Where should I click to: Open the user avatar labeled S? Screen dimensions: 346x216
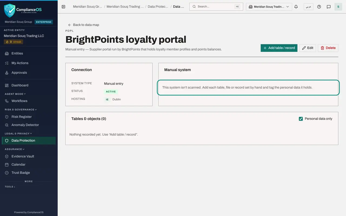338,7
